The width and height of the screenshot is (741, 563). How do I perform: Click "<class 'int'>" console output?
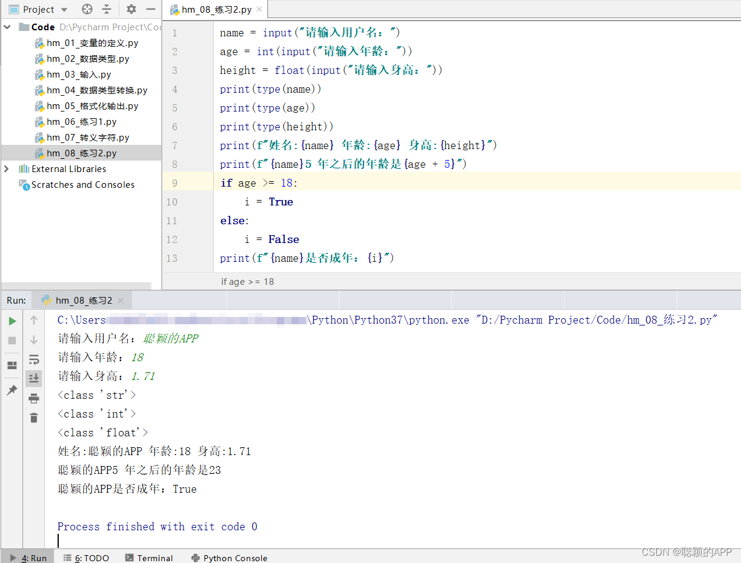97,414
